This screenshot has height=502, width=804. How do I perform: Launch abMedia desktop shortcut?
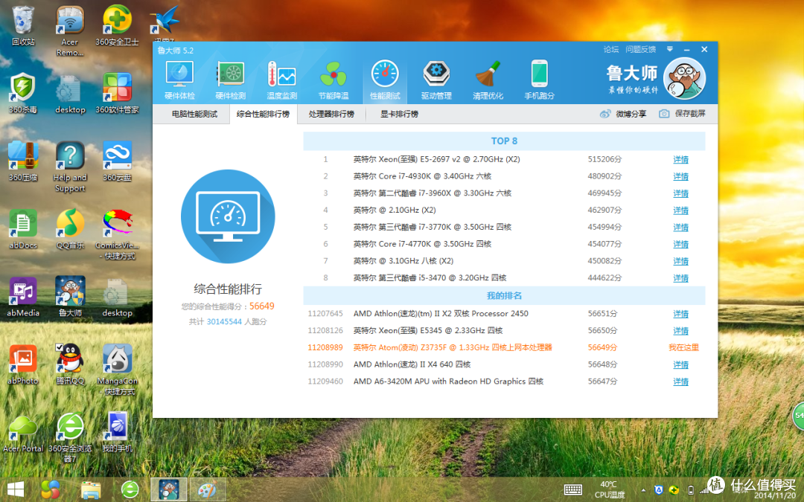coord(22,296)
